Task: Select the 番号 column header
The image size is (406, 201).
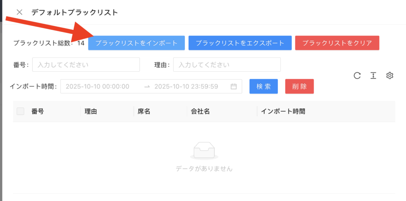Action: pyautogui.click(x=38, y=112)
